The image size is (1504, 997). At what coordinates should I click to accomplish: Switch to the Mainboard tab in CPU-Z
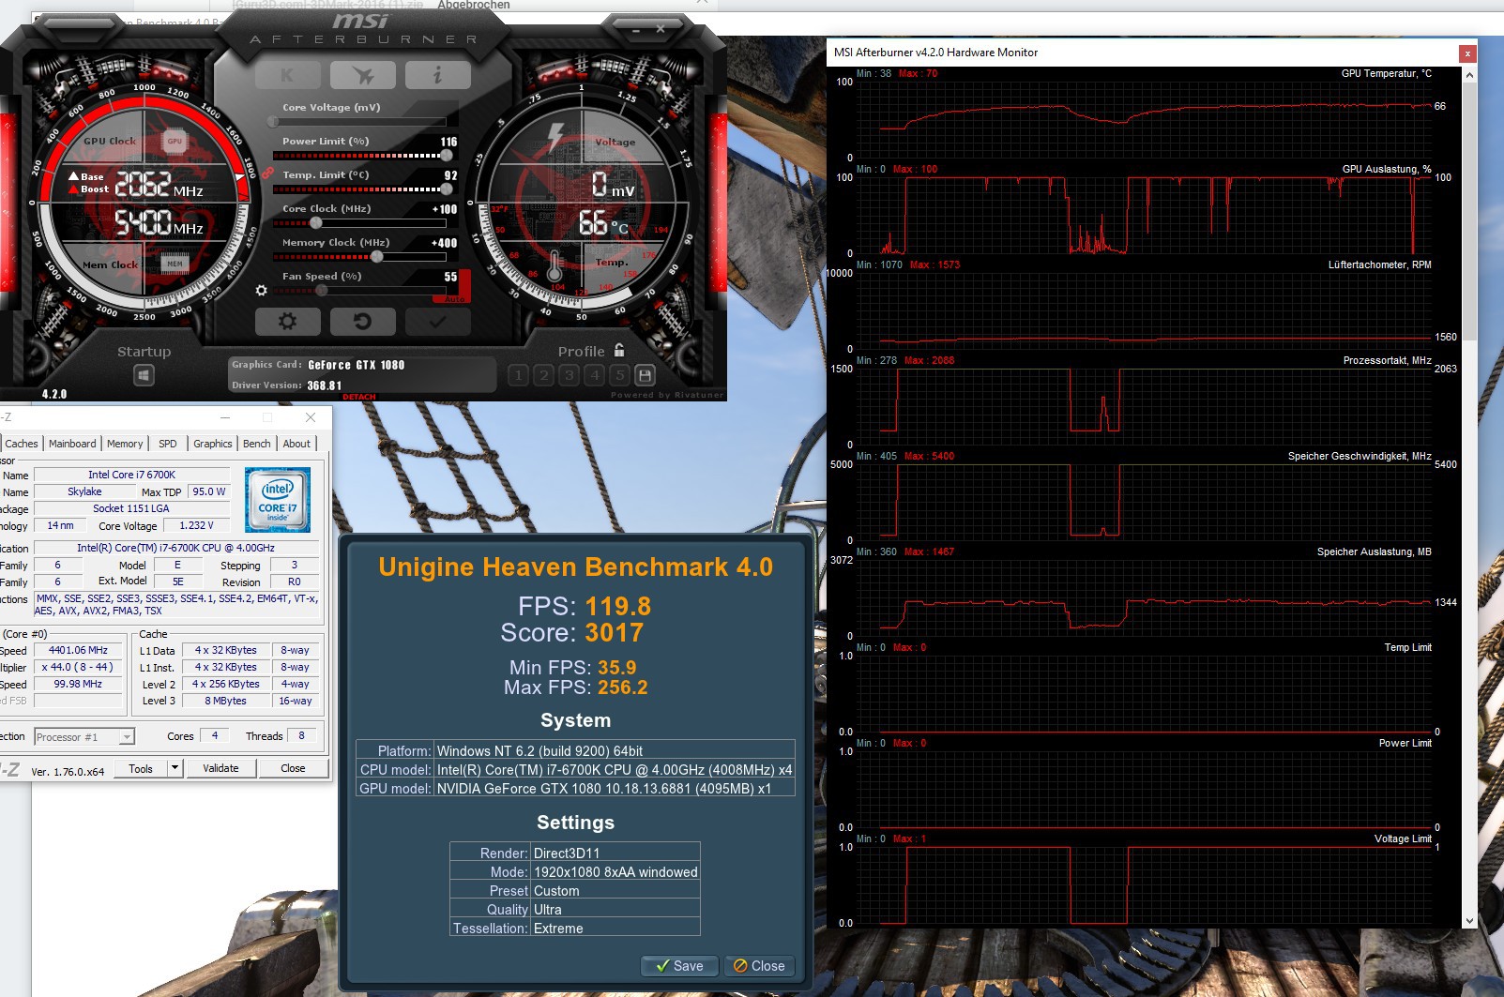pos(72,444)
